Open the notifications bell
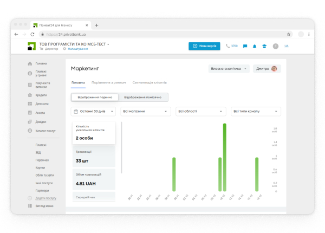This screenshot has height=233, width=325. pyautogui.click(x=255, y=46)
